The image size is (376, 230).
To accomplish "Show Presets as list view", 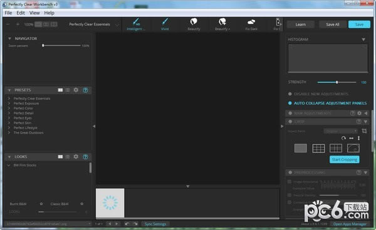I will [68, 90].
